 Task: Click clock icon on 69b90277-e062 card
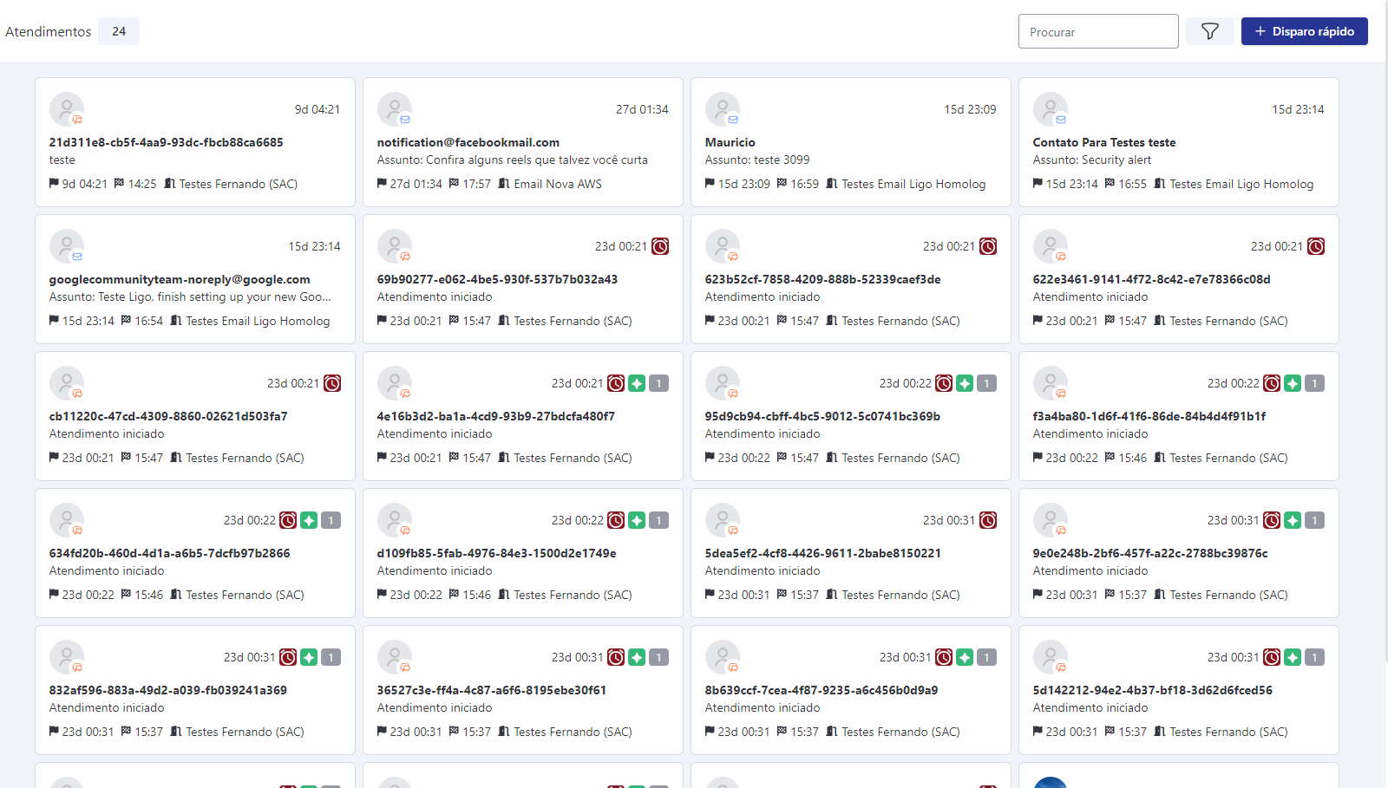(660, 246)
